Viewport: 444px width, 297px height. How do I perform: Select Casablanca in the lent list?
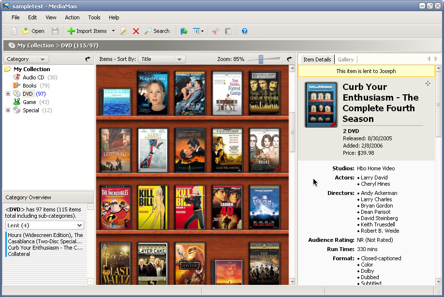45,241
